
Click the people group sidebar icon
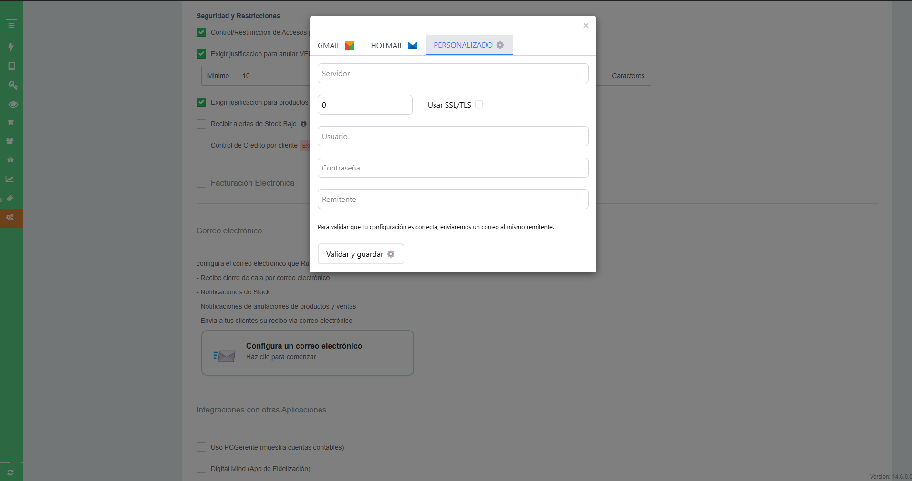10,141
